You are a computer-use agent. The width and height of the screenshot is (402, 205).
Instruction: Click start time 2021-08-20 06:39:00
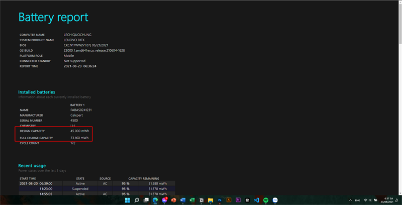(36, 183)
